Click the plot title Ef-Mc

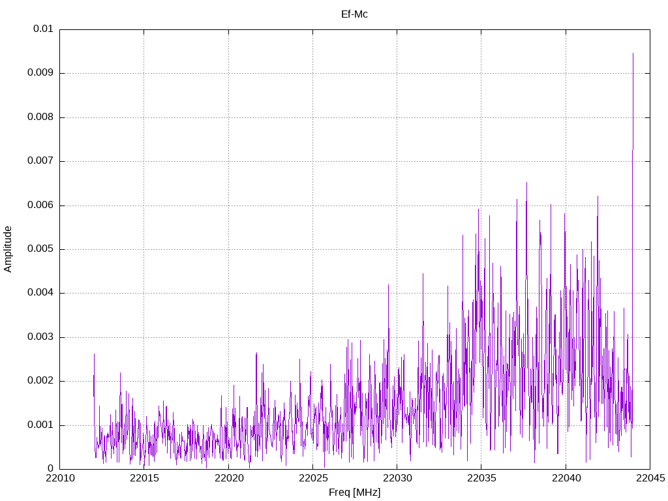354,14
